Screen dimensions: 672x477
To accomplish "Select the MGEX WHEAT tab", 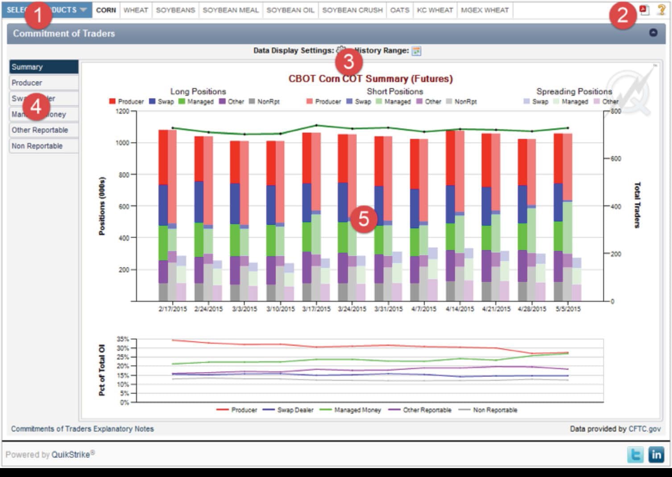I will click(485, 10).
